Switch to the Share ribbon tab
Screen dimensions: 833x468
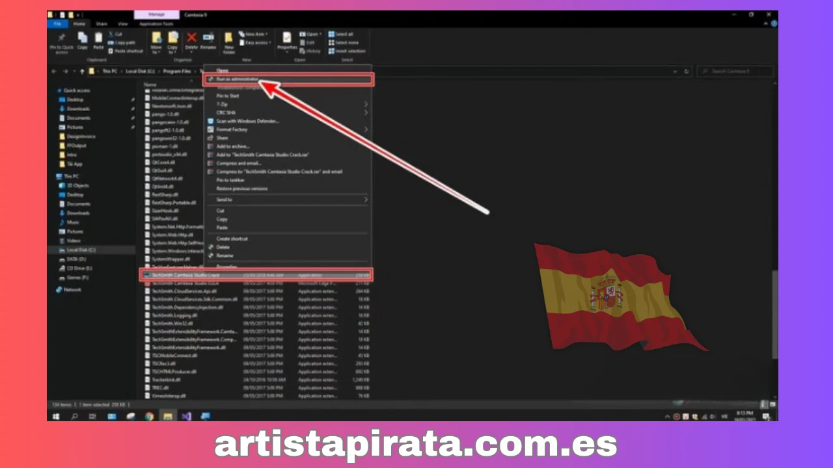(102, 23)
